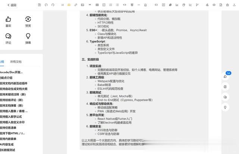
Task: Click the text 前端性能优化
Action: coord(98,15)
